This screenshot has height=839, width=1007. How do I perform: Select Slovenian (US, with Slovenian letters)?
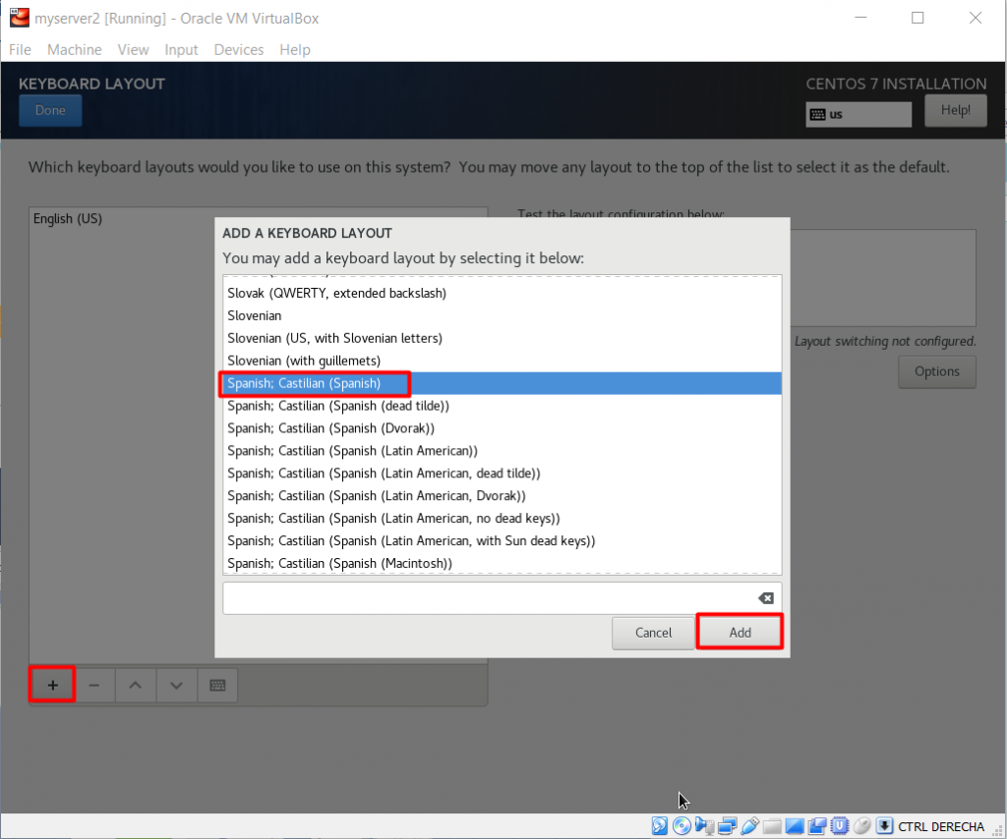[503, 338]
